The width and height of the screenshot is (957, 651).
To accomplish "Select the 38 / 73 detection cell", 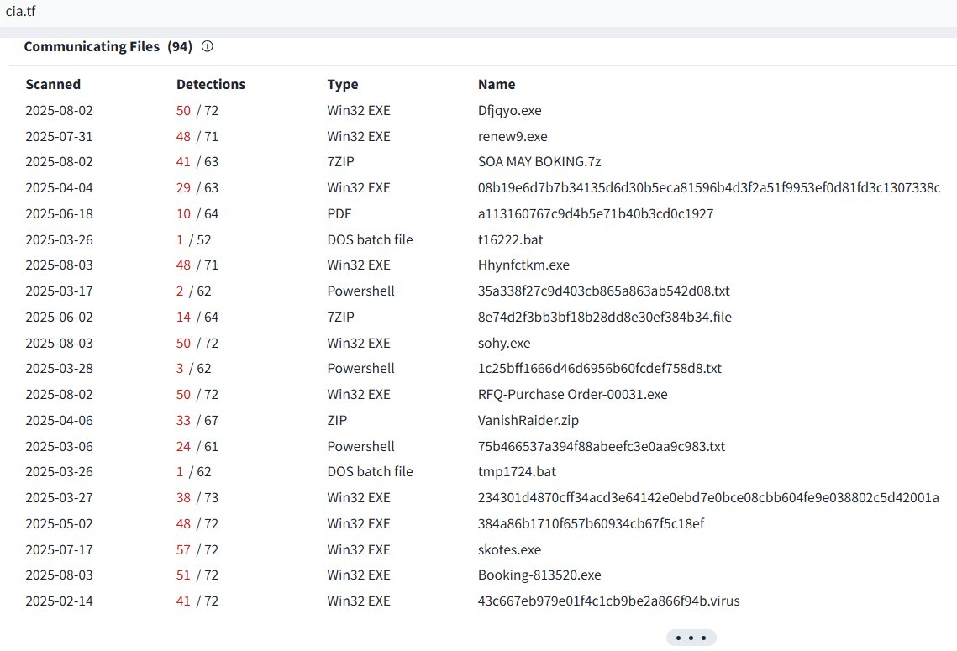I will coord(197,498).
